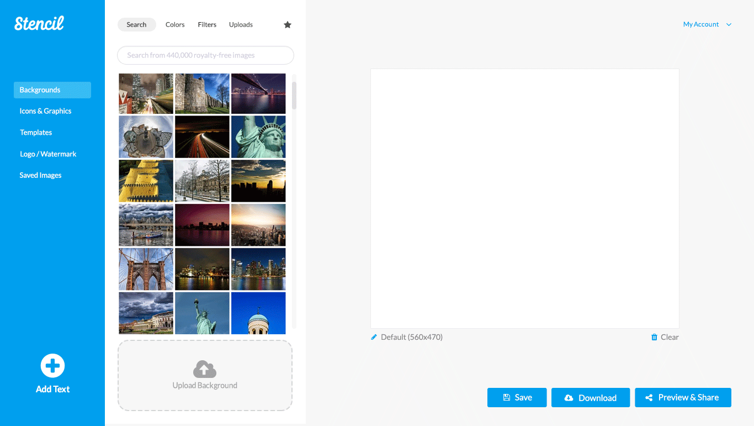Select the stone castle wall thumbnail
Viewport: 754px width, 426px height.
[202, 94]
